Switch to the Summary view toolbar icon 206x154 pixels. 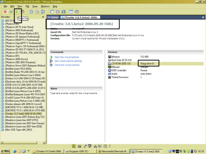pyautogui.click(x=71, y=12)
